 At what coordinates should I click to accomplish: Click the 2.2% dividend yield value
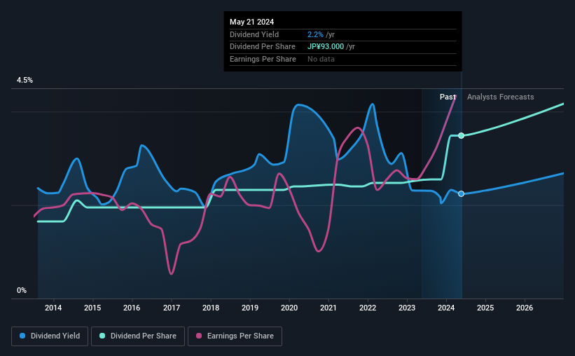315,34
